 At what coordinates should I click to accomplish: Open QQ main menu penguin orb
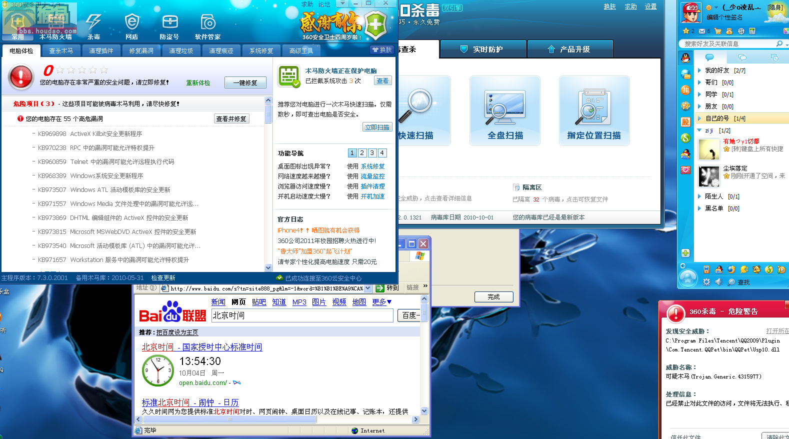(688, 277)
